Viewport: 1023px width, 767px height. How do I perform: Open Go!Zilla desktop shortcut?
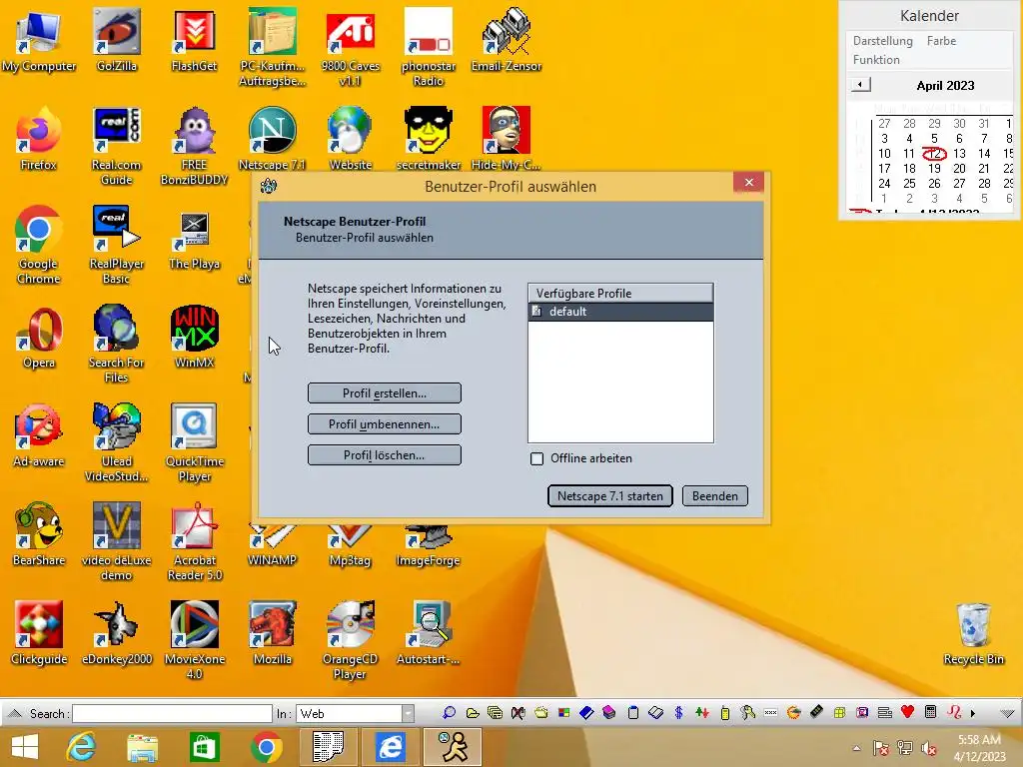click(116, 40)
